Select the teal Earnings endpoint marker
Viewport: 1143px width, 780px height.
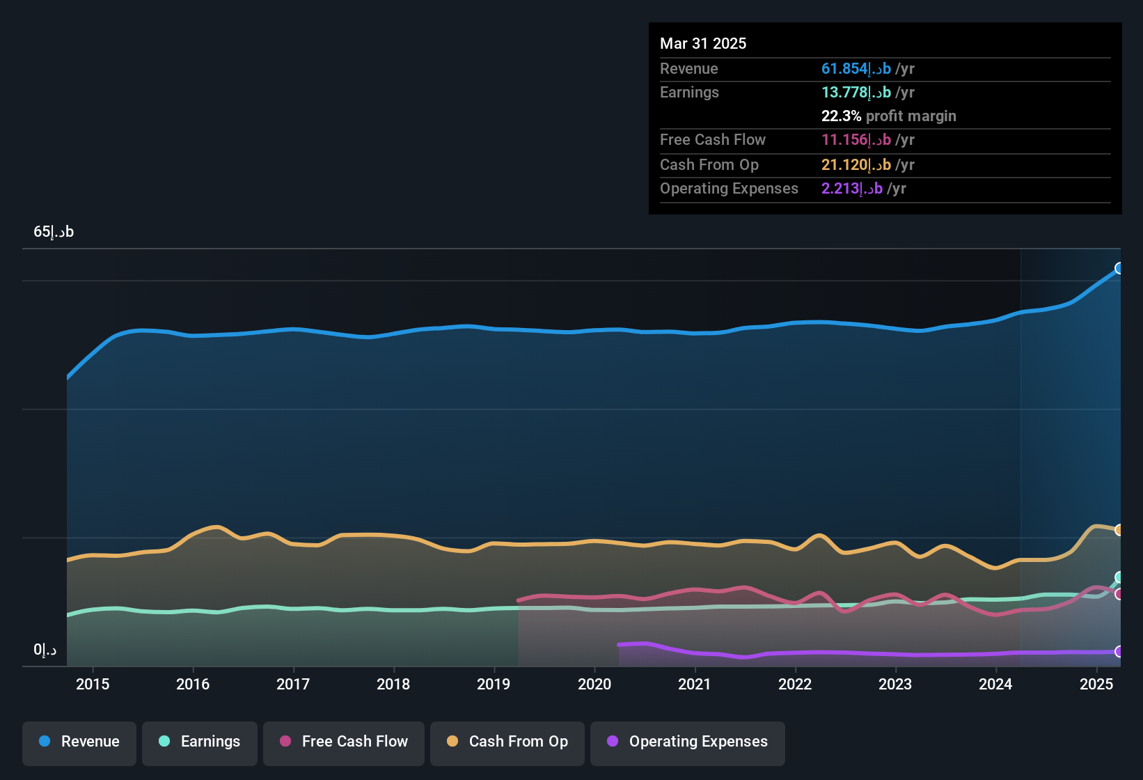pyautogui.click(x=1119, y=577)
